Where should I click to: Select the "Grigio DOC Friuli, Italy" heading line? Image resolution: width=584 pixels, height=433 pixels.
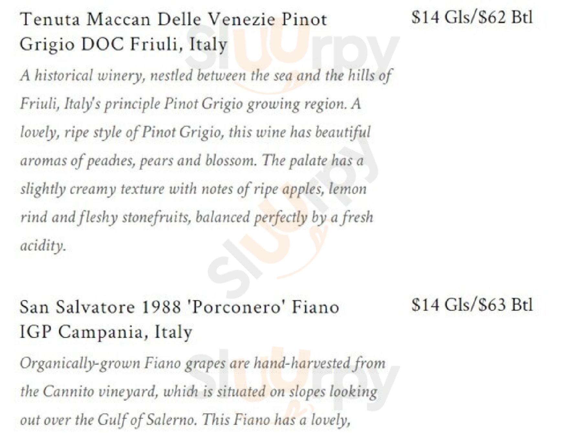tap(124, 44)
